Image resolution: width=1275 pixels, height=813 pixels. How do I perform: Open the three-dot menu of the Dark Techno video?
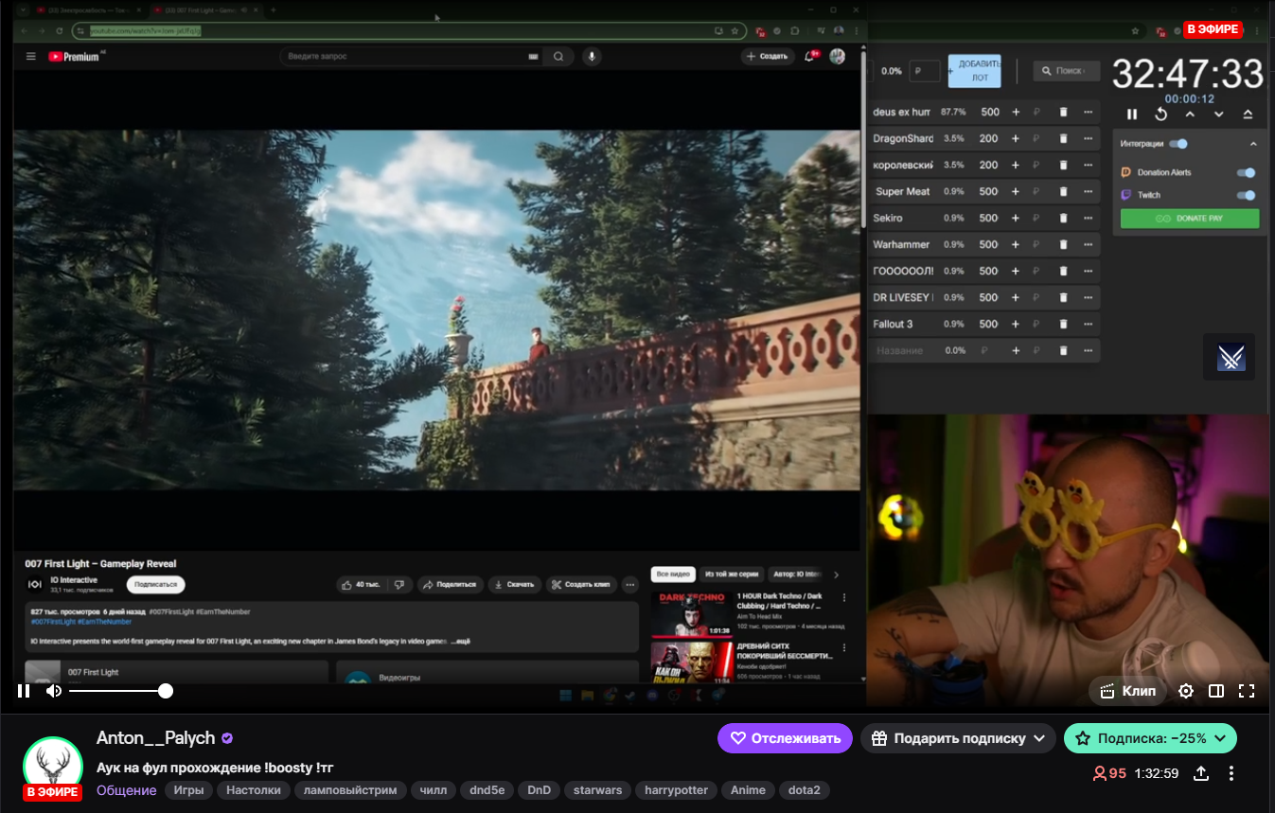click(x=844, y=598)
